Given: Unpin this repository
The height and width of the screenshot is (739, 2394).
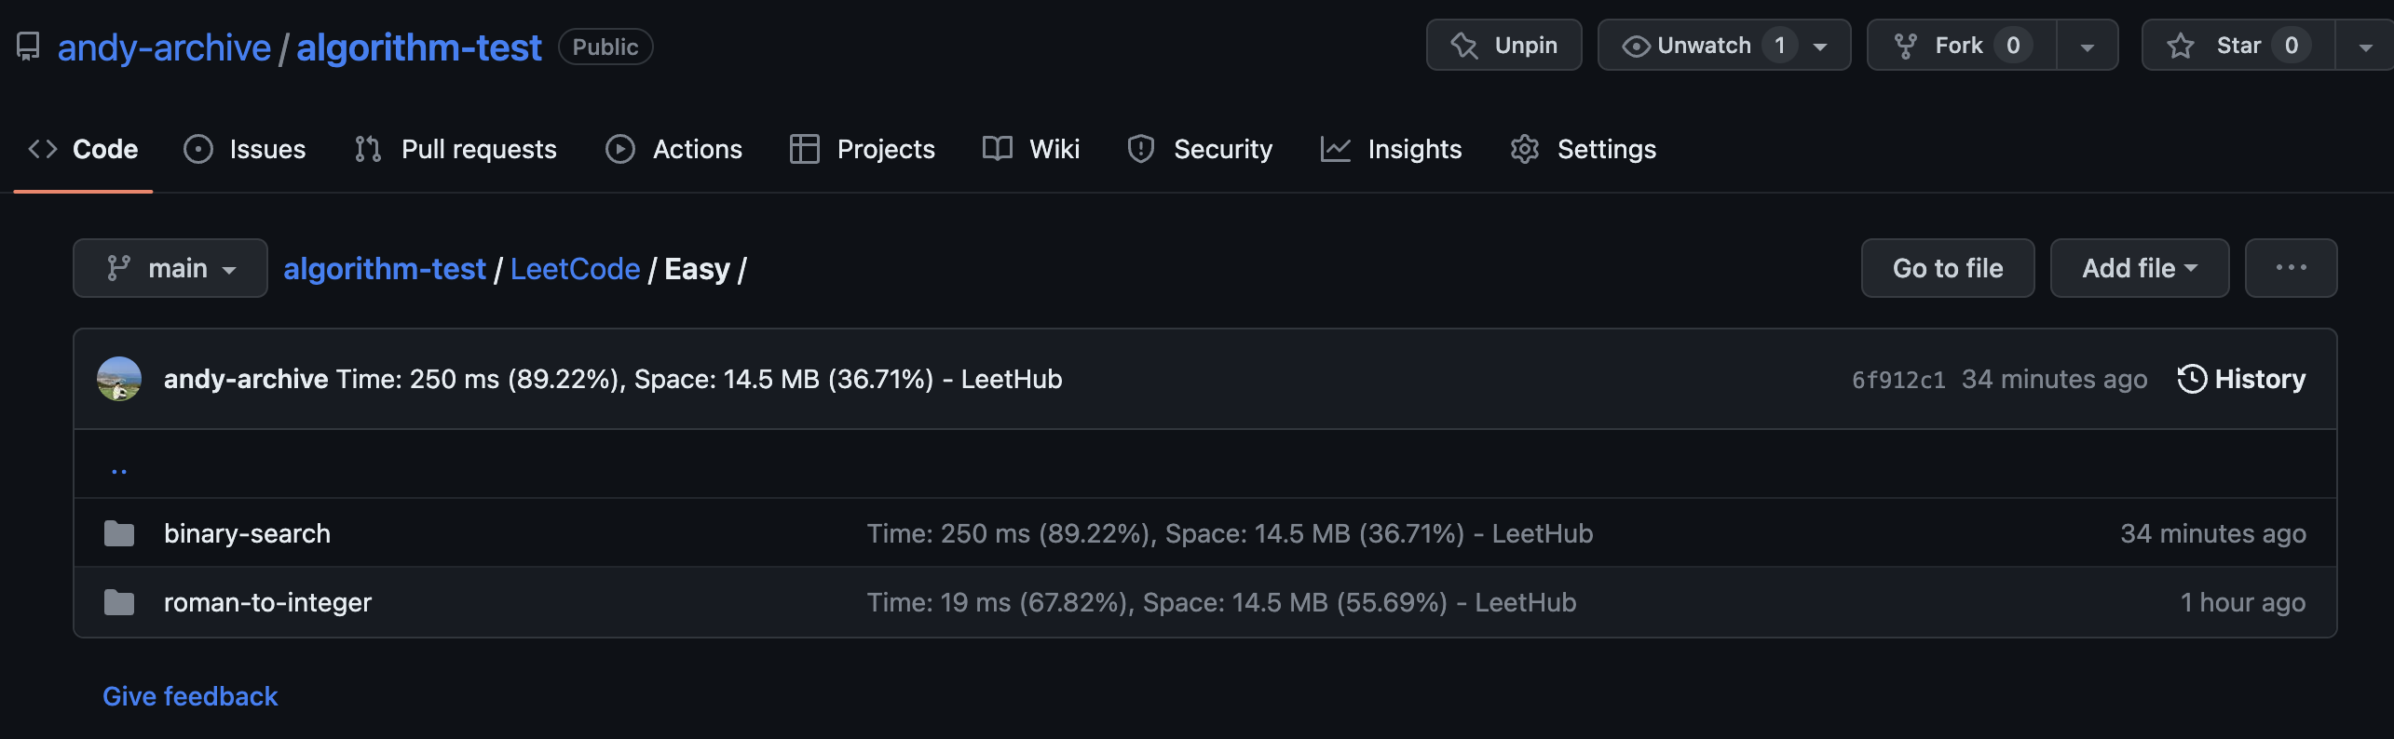Looking at the screenshot, I should pos(1503,45).
